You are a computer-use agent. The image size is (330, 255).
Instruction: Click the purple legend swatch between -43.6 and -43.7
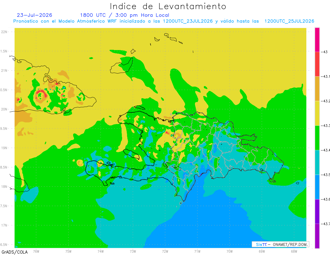pyautogui.click(x=317, y=211)
